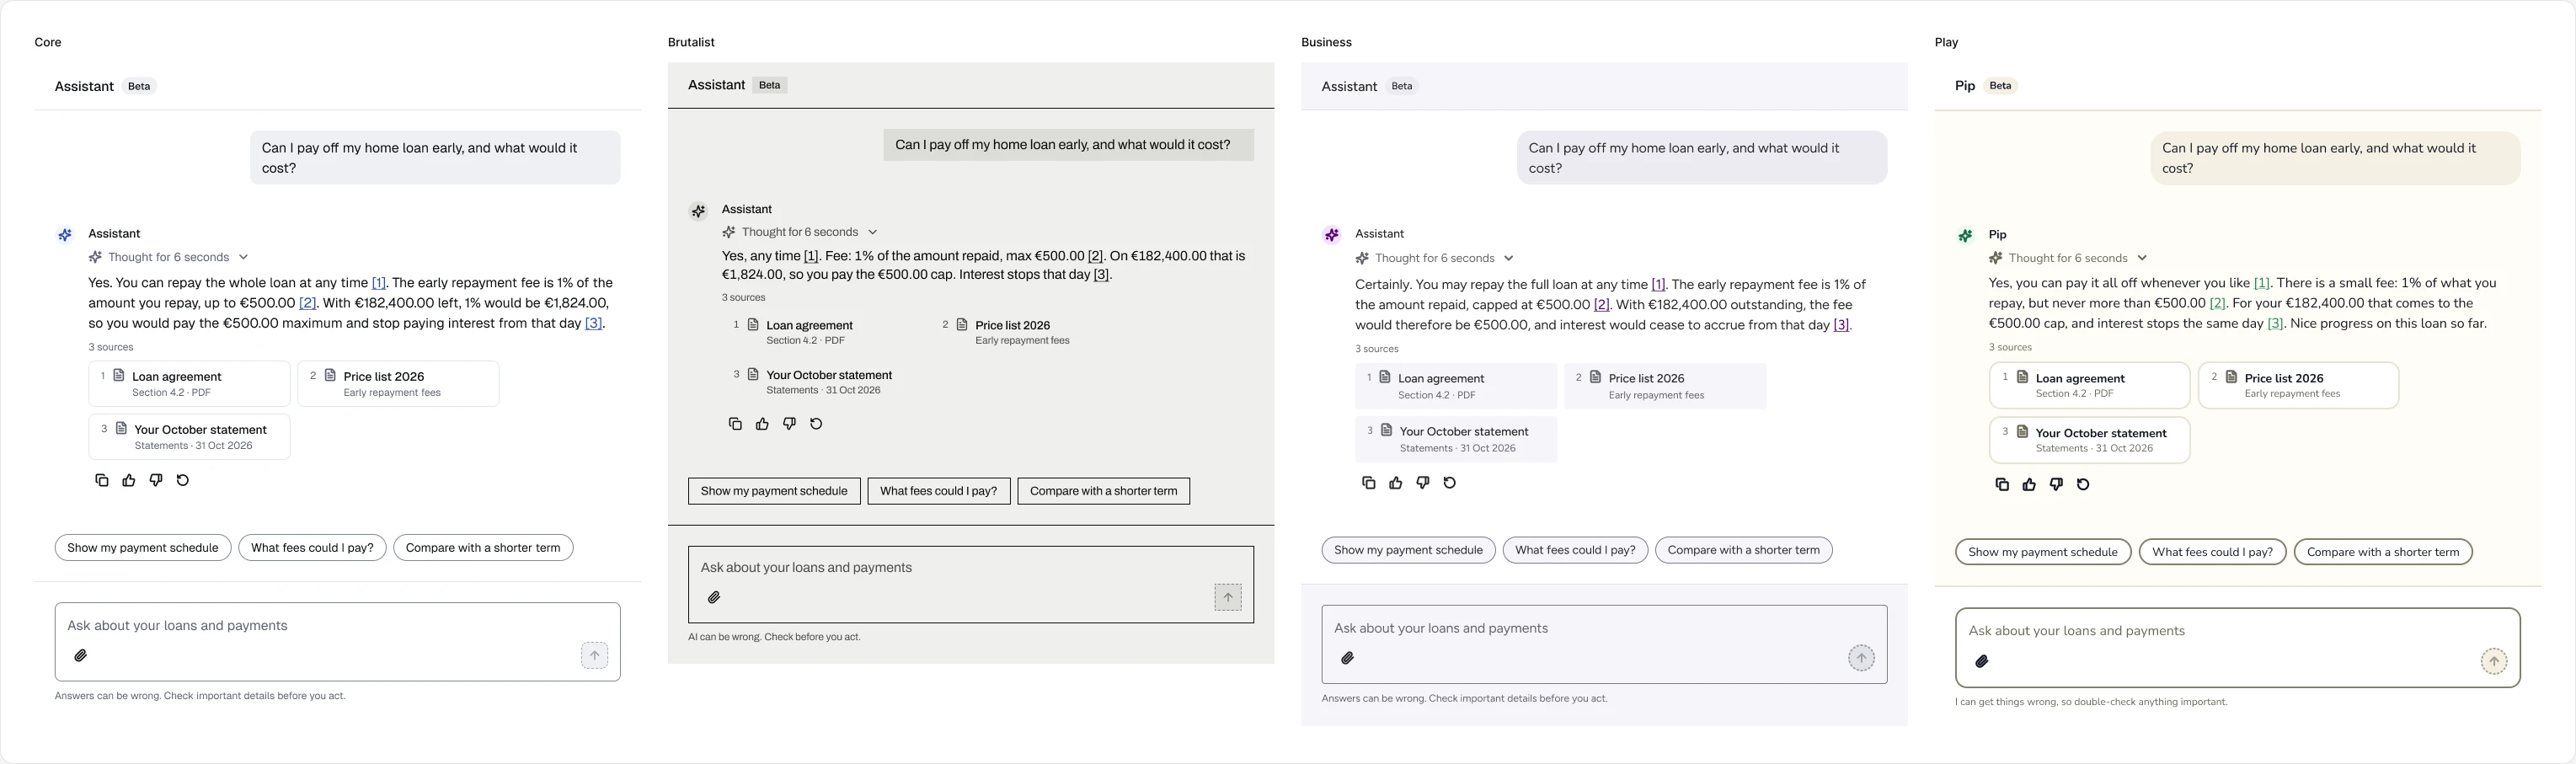Viewport: 2576px width, 764px height.
Task: Thumbs down the Business panel answer
Action: 1422,483
